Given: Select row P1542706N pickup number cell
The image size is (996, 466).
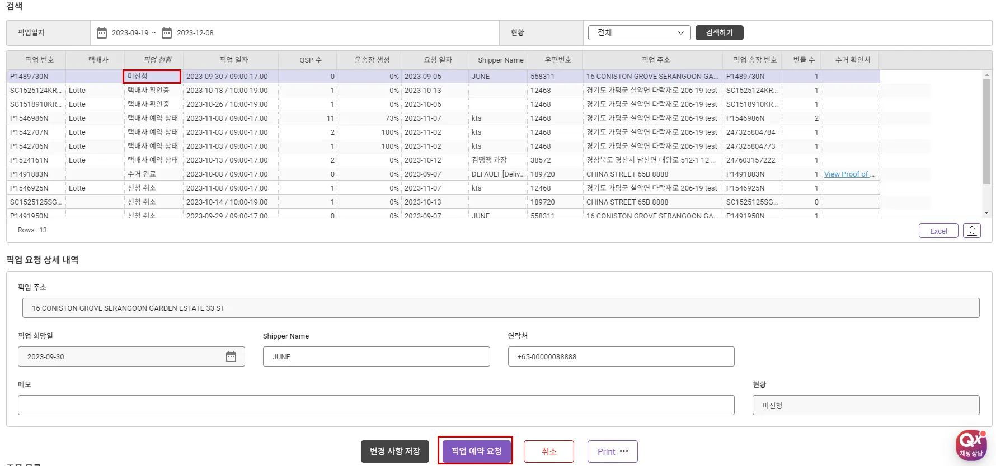Looking at the screenshot, I should (x=36, y=146).
